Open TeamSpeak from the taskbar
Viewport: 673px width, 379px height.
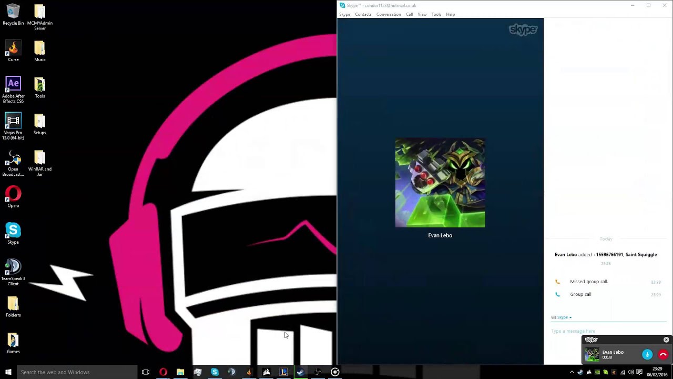tap(232, 372)
